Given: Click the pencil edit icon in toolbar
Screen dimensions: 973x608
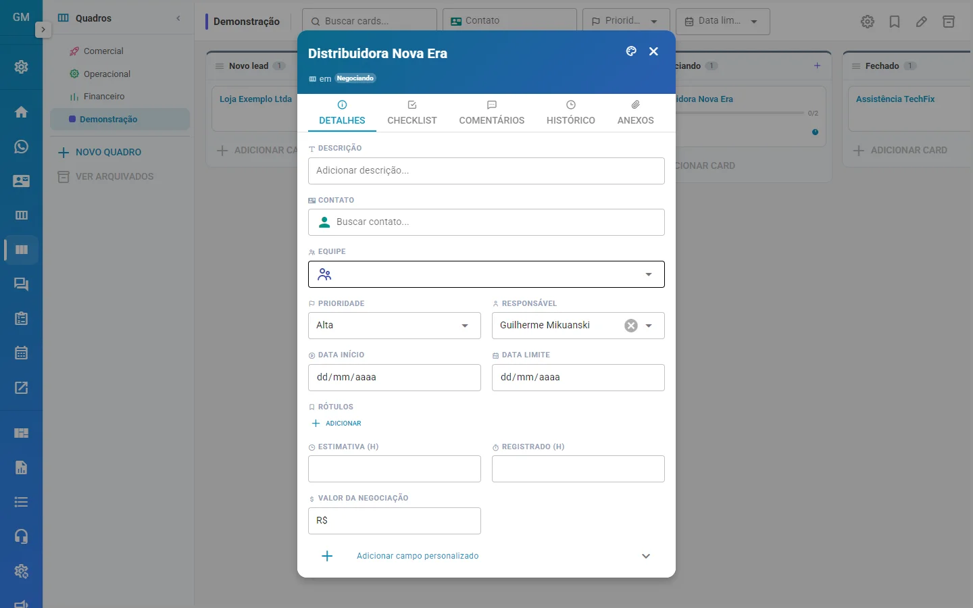Looking at the screenshot, I should pos(922,22).
